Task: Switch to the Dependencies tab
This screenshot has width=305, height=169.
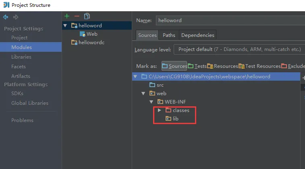Action: tap(198, 35)
